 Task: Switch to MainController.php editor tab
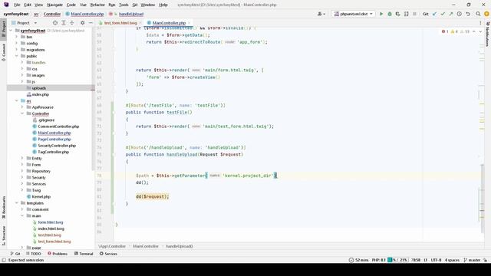[x=169, y=23]
